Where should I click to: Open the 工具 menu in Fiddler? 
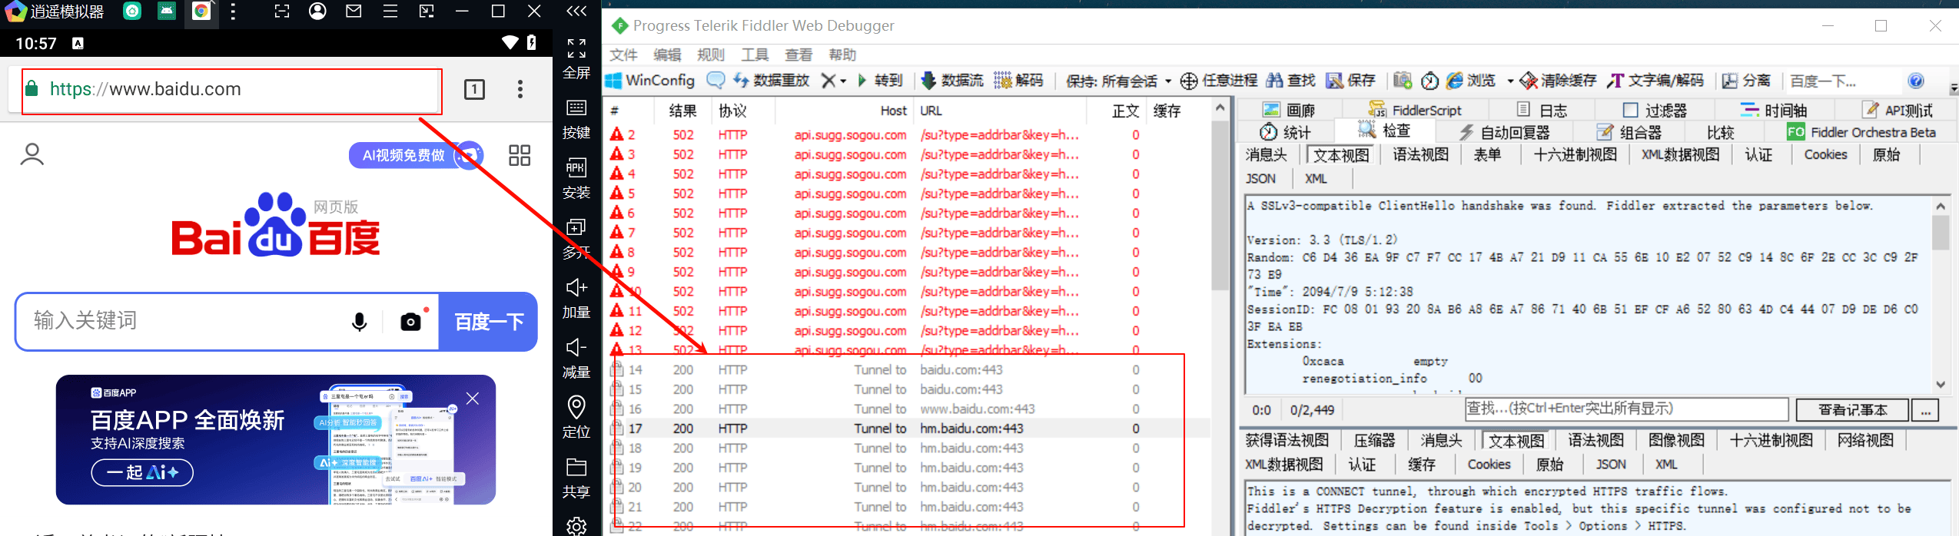(755, 55)
